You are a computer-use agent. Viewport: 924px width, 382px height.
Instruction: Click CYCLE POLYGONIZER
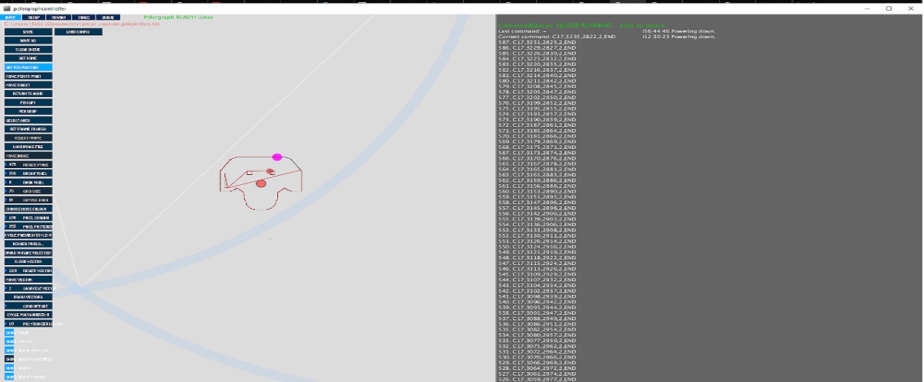click(x=28, y=315)
